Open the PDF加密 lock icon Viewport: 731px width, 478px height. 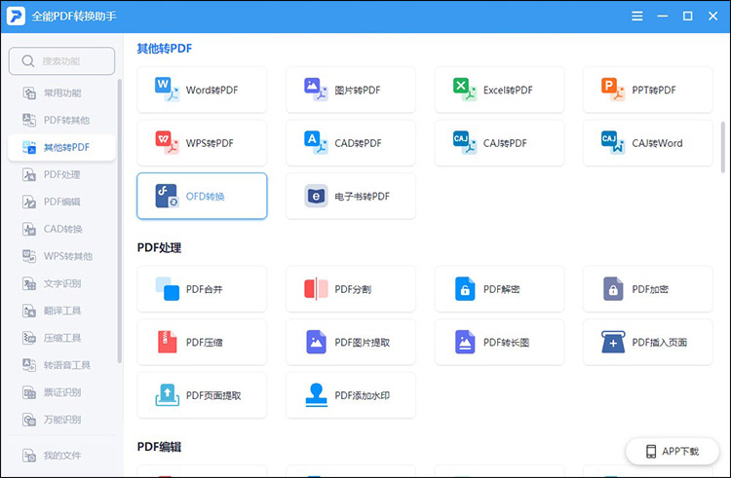click(613, 289)
